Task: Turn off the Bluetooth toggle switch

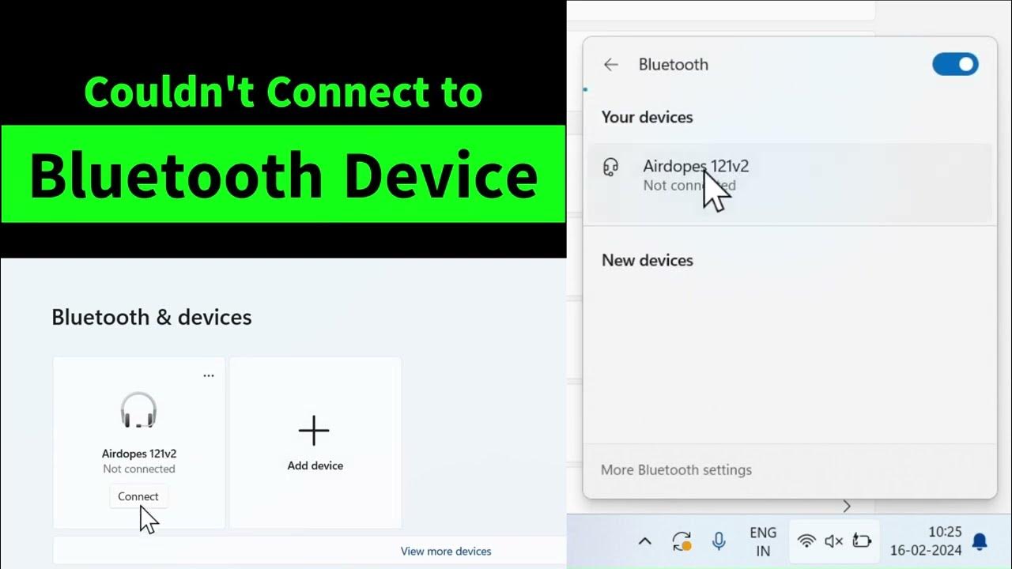Action: [955, 65]
